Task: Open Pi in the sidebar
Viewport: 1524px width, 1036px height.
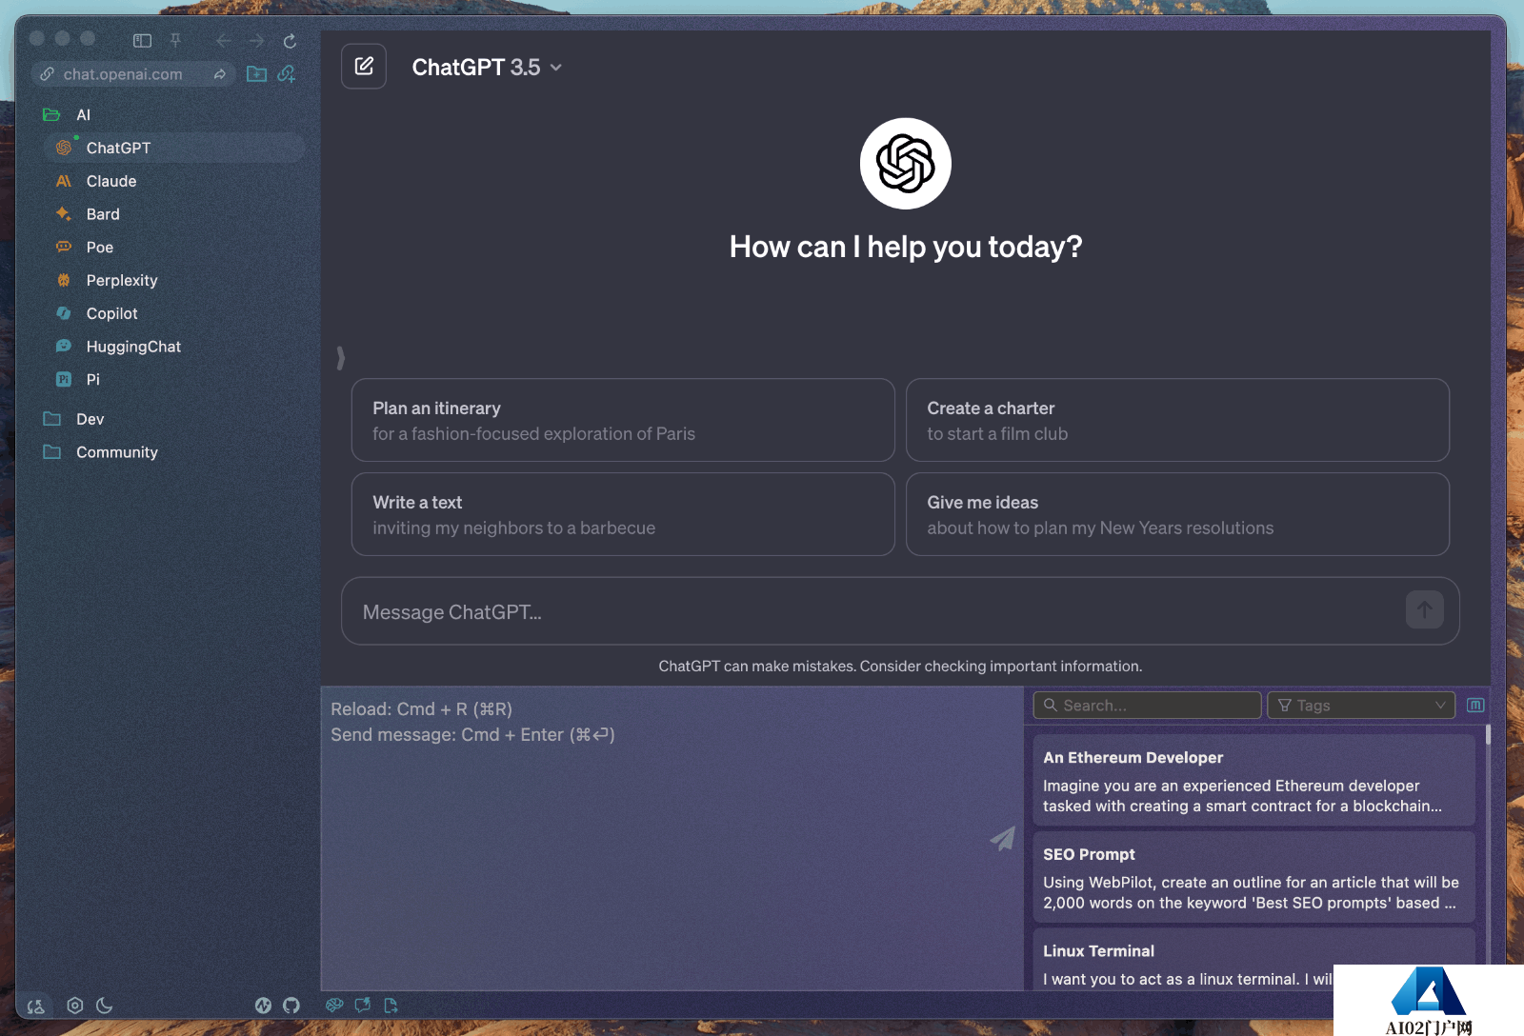Action: (x=174, y=379)
